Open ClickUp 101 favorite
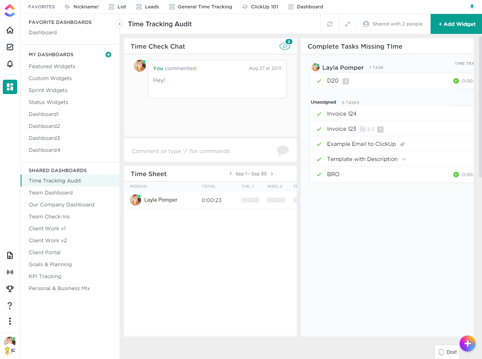482x359 pixels. [x=260, y=7]
